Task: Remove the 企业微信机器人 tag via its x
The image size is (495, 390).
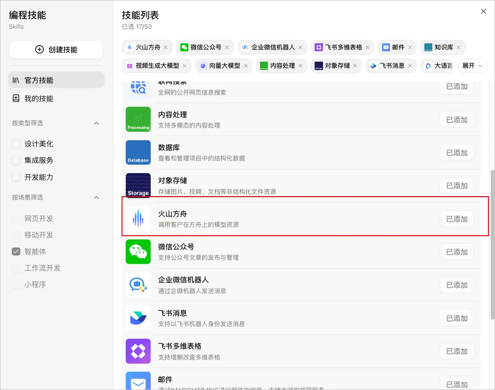Action: (x=300, y=48)
